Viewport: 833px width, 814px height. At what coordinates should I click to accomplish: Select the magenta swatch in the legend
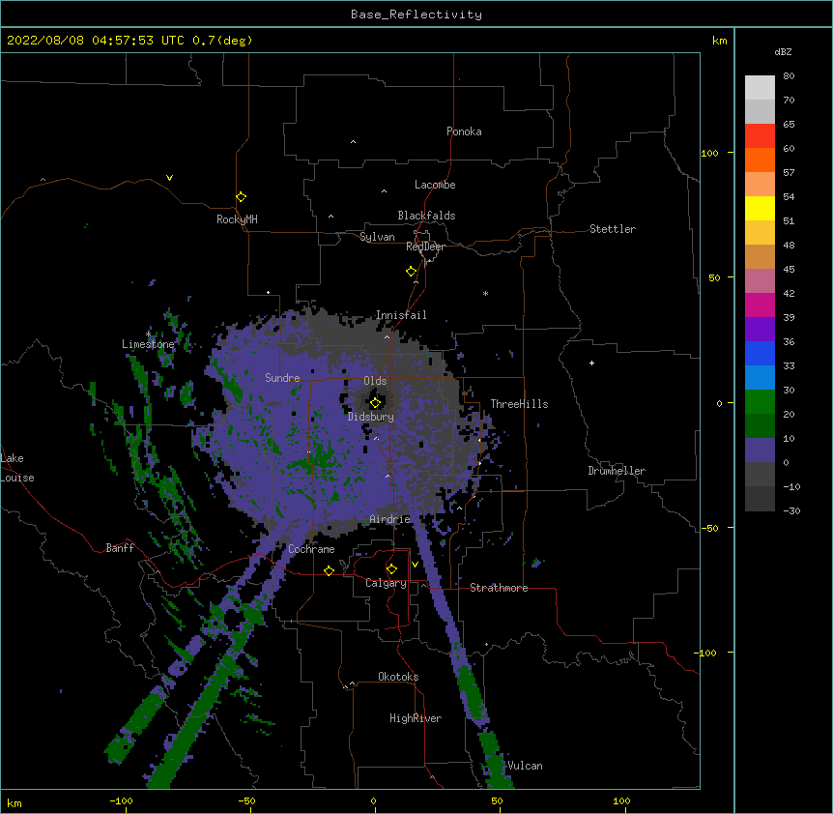pos(760,305)
